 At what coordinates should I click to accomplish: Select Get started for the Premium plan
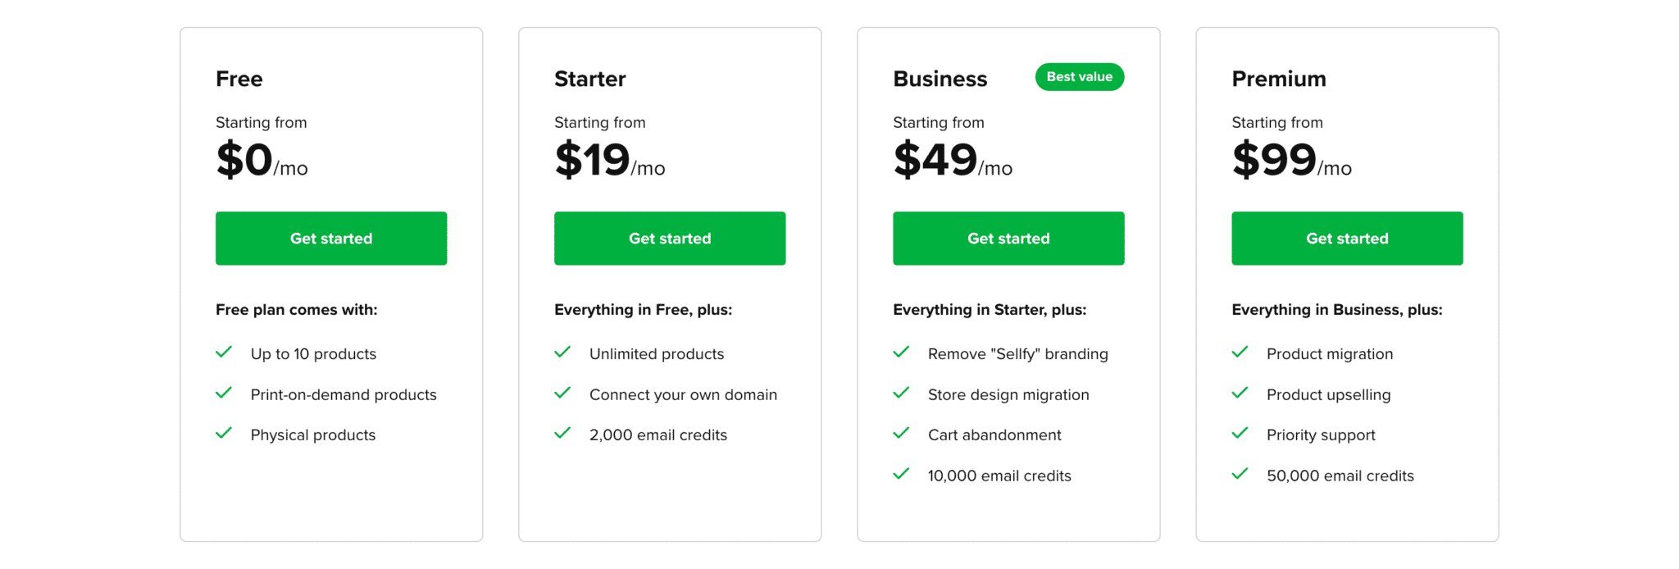(x=1347, y=239)
